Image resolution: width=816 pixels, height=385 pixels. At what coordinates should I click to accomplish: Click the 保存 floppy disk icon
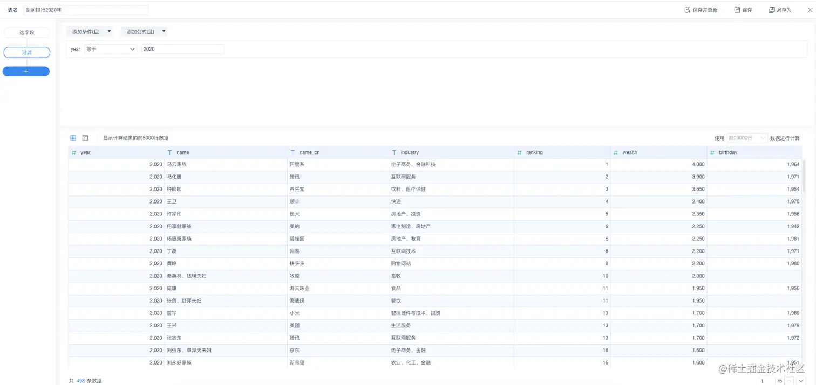coord(737,10)
